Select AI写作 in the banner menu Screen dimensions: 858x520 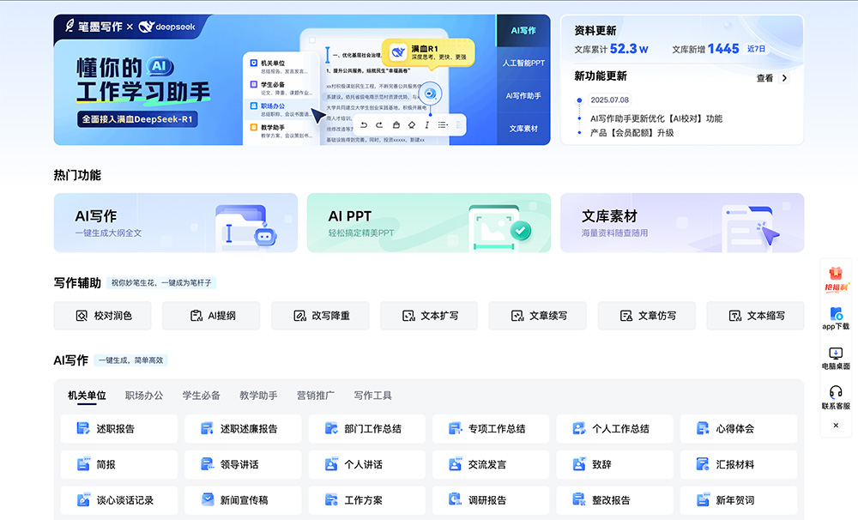[x=523, y=31]
